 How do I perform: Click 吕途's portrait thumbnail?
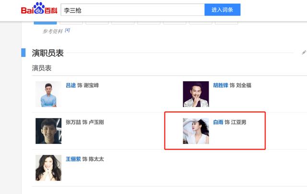tap(48, 94)
